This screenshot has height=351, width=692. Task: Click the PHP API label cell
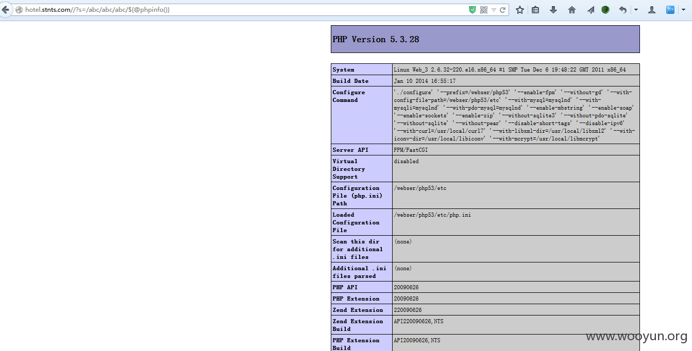(x=362, y=287)
